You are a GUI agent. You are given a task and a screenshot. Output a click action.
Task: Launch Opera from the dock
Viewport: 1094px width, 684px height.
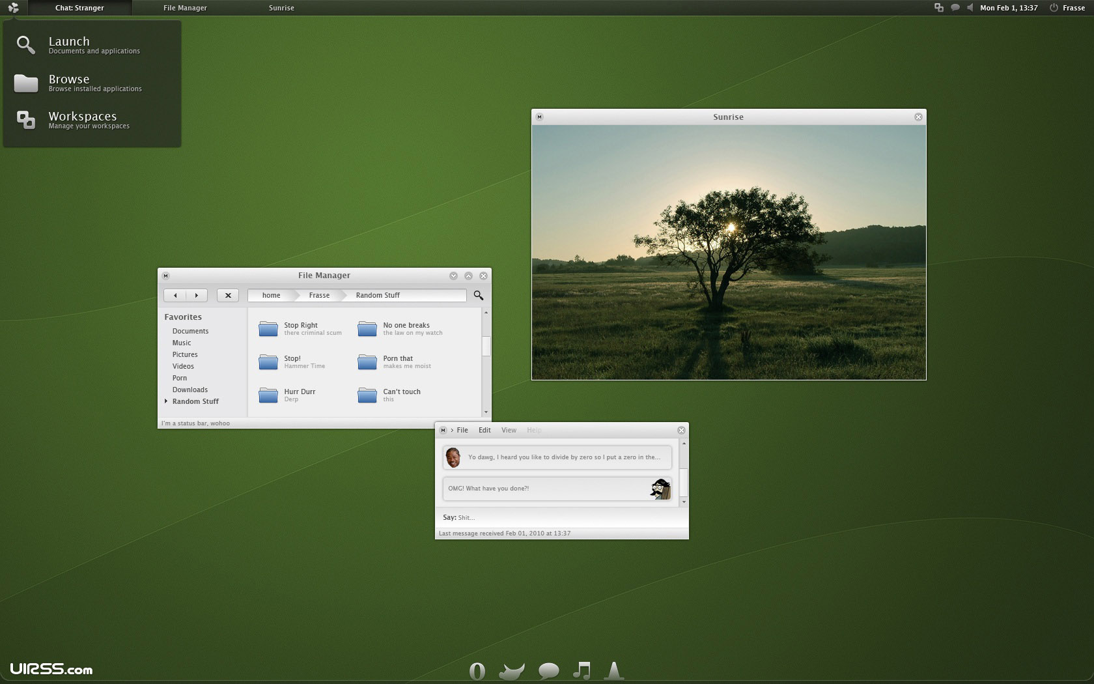click(477, 671)
